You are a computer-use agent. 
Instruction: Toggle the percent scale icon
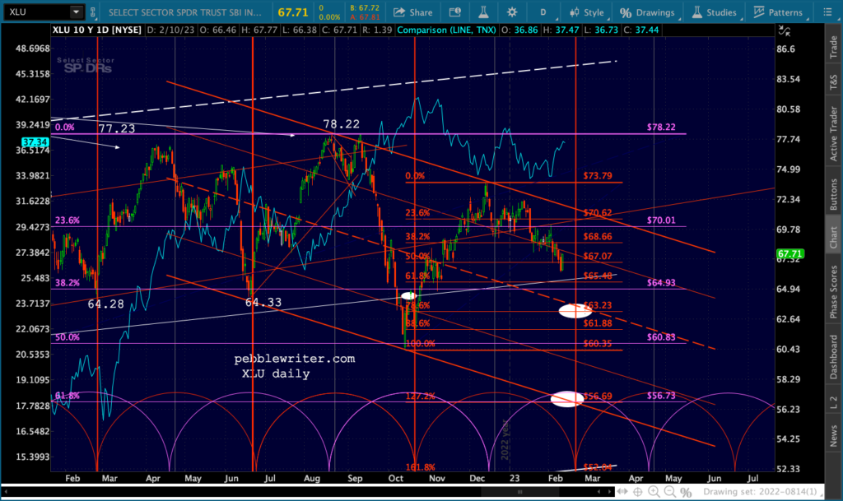(686, 492)
